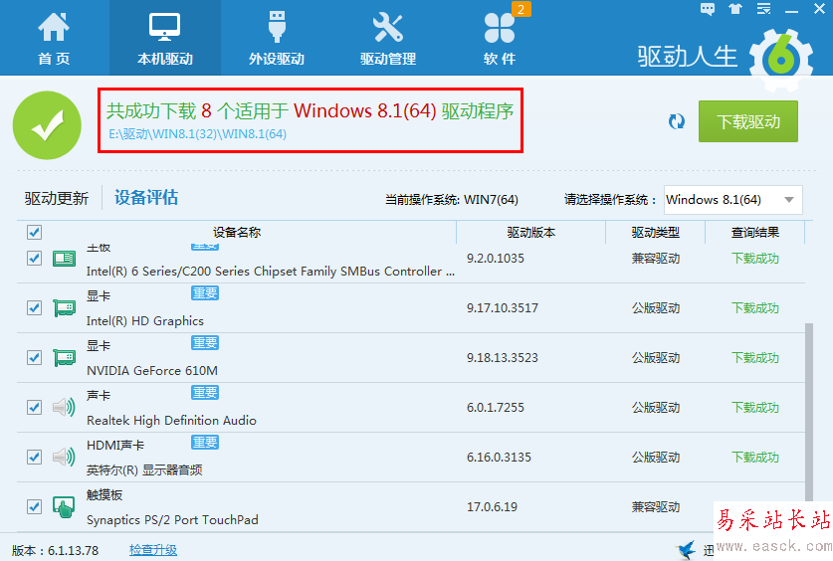The height and width of the screenshot is (561, 833).
Task: Open the feedback chat icon
Action: (x=708, y=9)
